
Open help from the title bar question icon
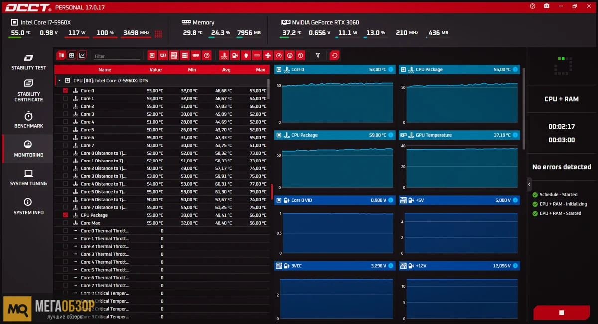533,6
